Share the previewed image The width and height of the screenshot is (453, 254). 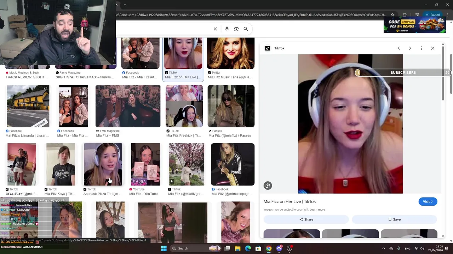[306, 219]
